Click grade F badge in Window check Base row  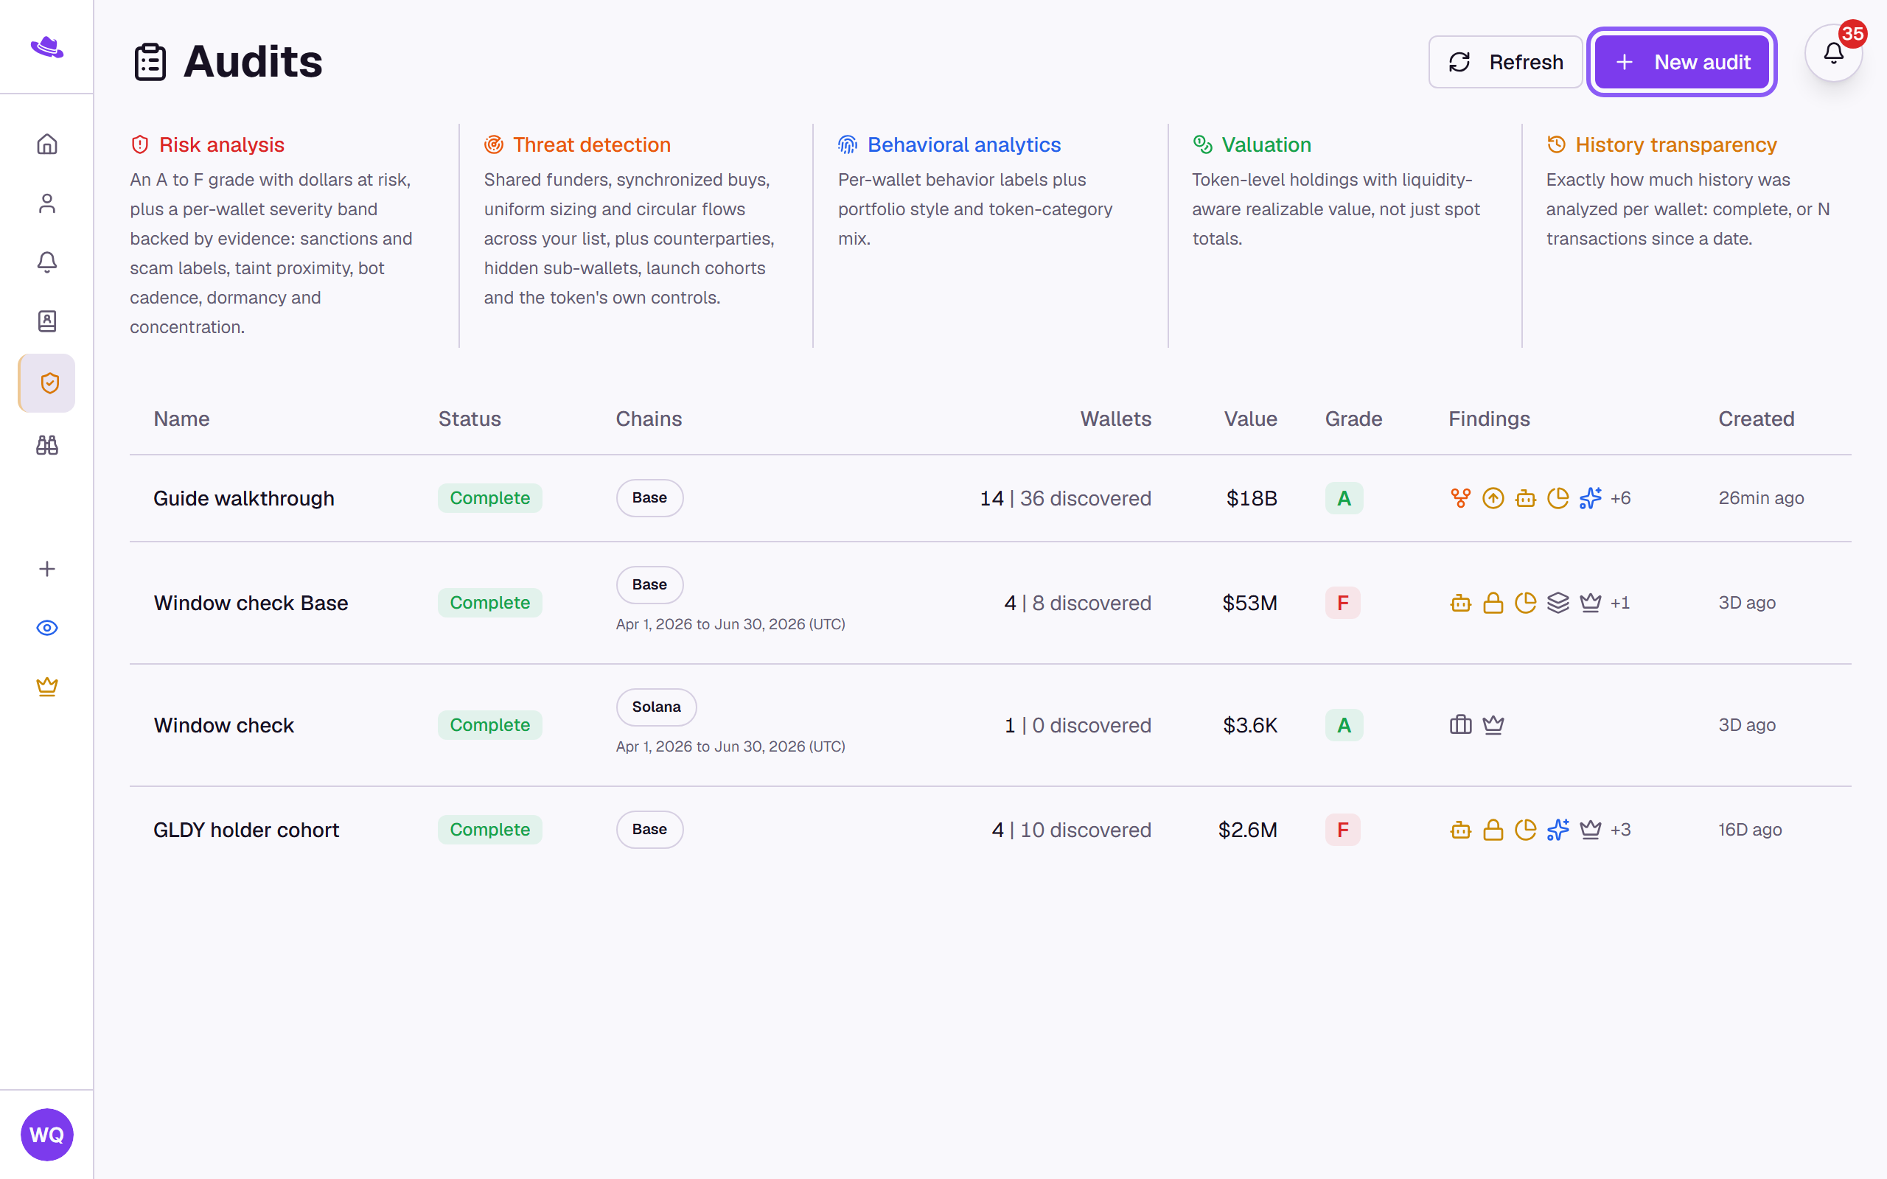coord(1343,603)
